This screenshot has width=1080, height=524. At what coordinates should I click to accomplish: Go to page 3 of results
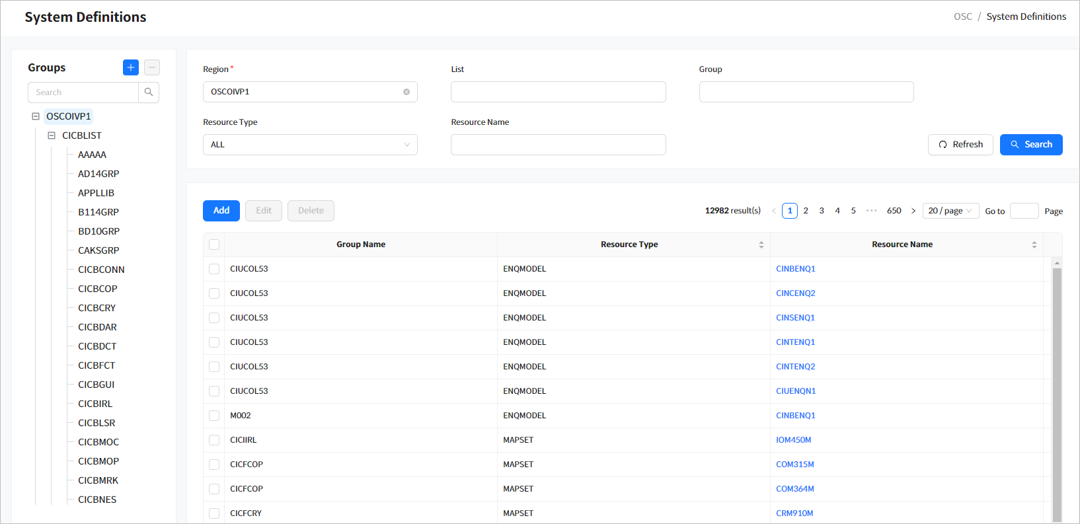(x=822, y=211)
